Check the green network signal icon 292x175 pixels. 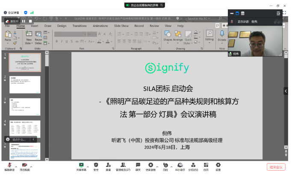pos(32,13)
